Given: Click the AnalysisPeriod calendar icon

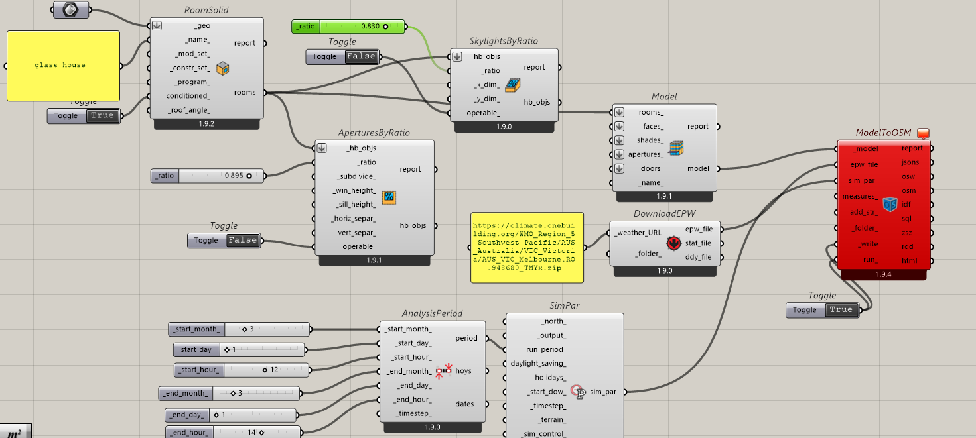Looking at the screenshot, I should point(443,371).
